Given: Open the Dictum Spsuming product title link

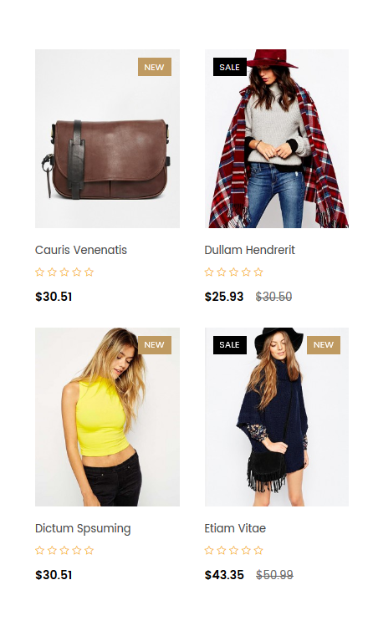Looking at the screenshot, I should click(83, 528).
